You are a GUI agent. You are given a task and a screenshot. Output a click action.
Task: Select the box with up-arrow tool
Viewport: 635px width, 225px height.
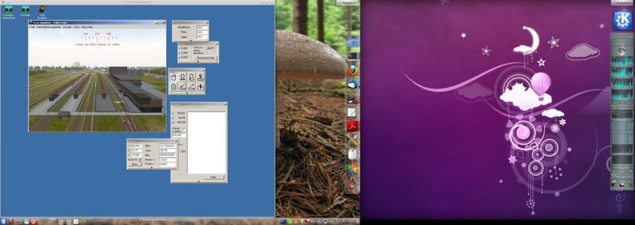point(200,86)
